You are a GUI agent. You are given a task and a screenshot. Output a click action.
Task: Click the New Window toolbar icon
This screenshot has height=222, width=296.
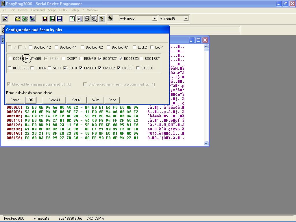pyautogui.click(x=5, y=19)
